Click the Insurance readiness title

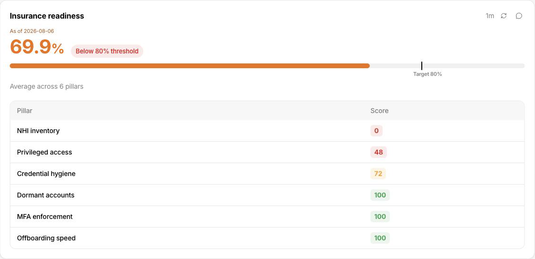point(47,16)
